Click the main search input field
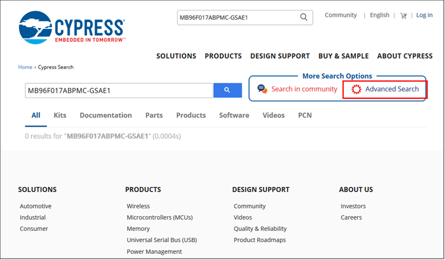The height and width of the screenshot is (260, 445). click(119, 91)
